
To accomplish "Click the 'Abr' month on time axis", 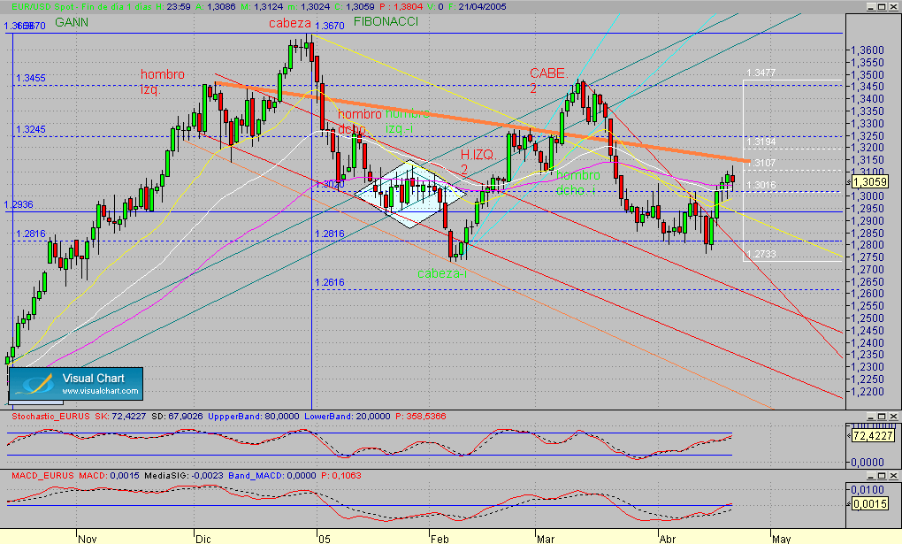I will (668, 539).
